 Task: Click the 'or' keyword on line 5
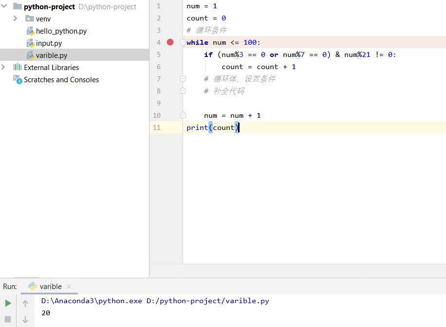(274, 54)
